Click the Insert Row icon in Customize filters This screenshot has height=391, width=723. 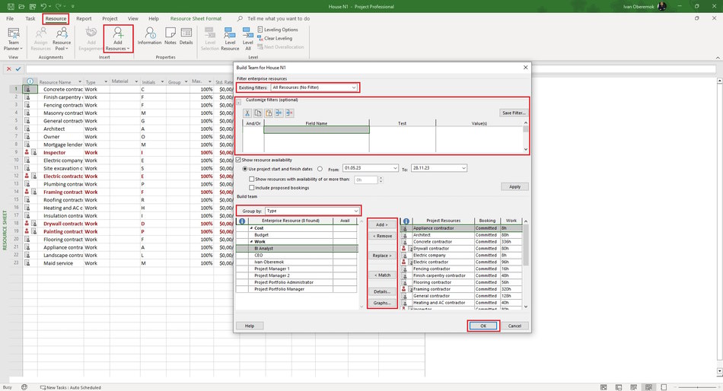pyautogui.click(x=279, y=113)
